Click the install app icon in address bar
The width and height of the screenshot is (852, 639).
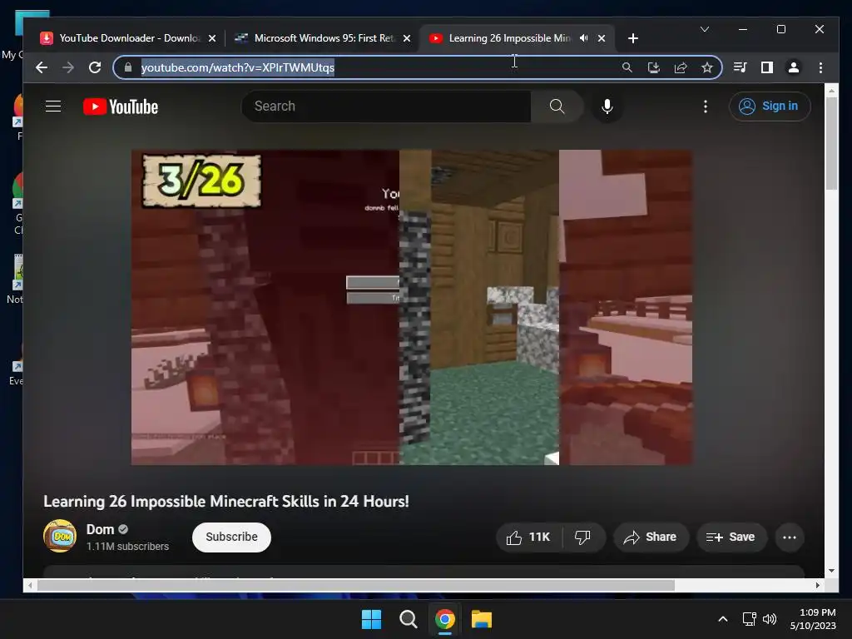(654, 67)
